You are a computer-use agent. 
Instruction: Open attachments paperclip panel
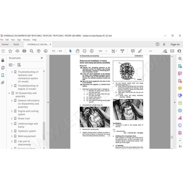[x=3, y=83]
